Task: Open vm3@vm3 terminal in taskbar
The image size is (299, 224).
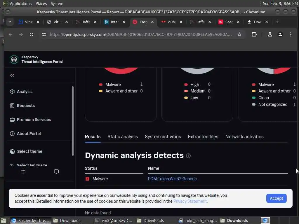Action: pyautogui.click(x=114, y=220)
